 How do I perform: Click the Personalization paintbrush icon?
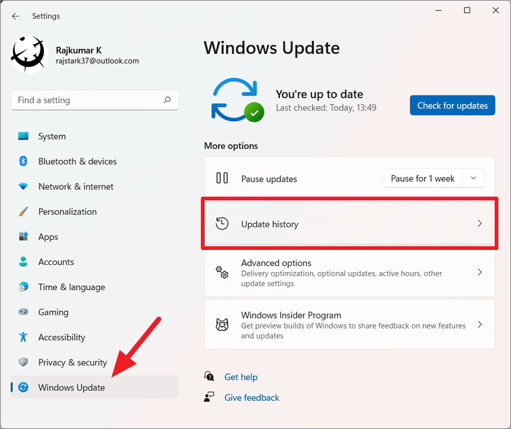[23, 211]
